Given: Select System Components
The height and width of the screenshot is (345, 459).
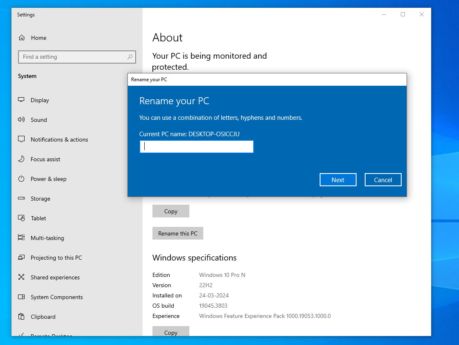Looking at the screenshot, I should tap(57, 297).
